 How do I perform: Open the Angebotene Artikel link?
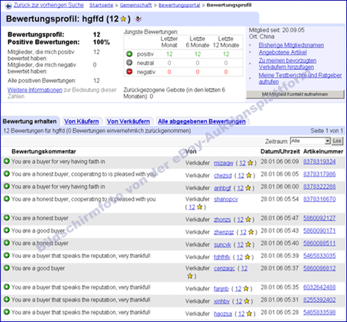click(283, 52)
